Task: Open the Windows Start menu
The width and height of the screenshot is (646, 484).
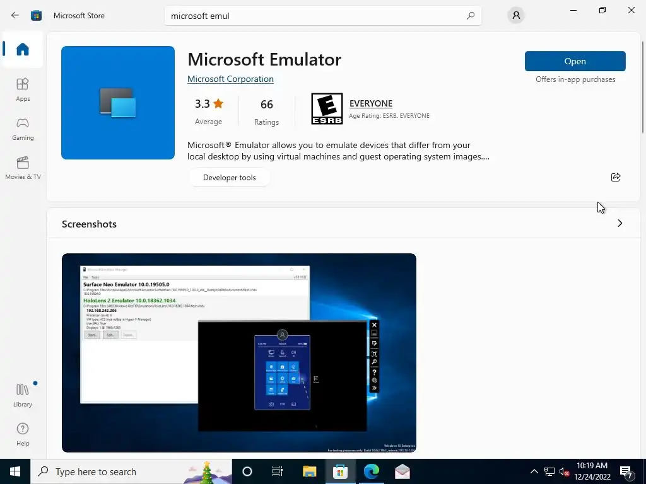Action: coord(15,471)
